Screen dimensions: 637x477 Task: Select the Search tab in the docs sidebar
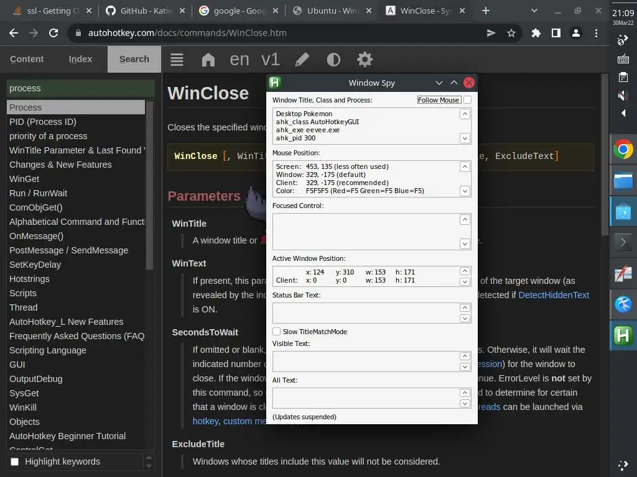tap(134, 59)
